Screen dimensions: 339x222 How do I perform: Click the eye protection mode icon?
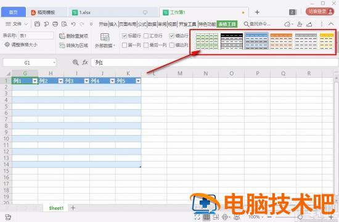click(x=237, y=217)
